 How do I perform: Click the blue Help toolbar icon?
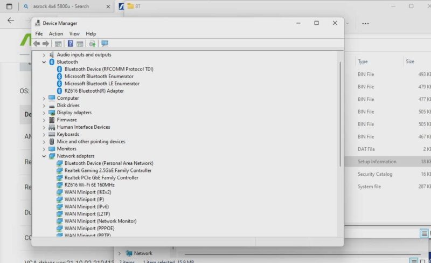[71, 44]
